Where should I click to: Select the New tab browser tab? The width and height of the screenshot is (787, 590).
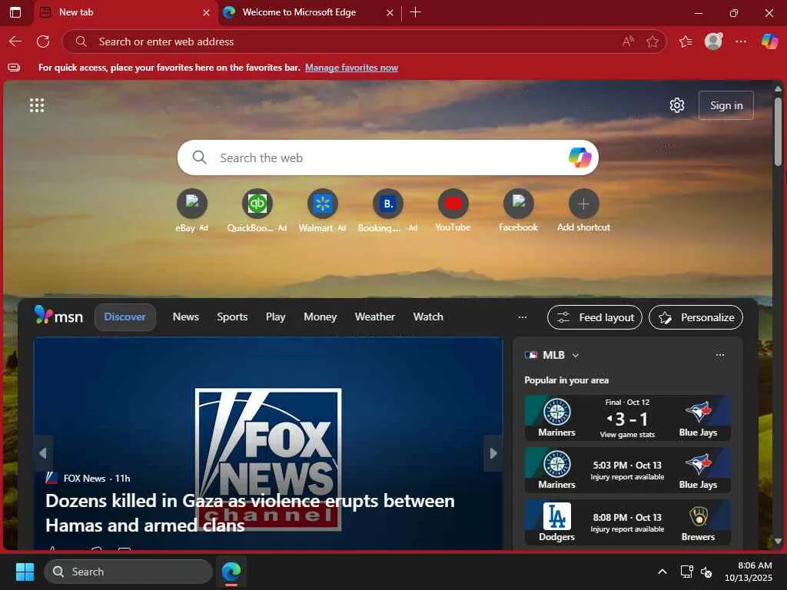pyautogui.click(x=125, y=12)
